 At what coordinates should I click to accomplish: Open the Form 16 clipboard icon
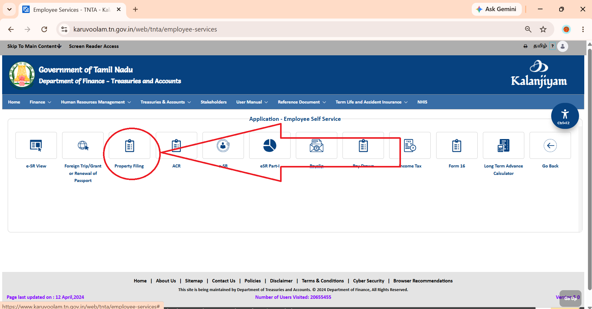click(x=457, y=146)
